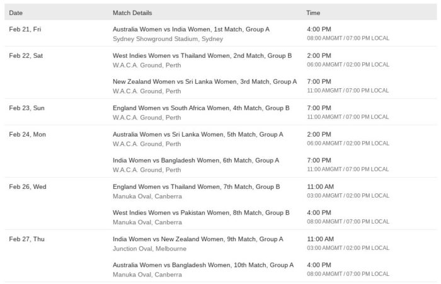This screenshot has width=441, height=284.
Task: Click the Match Details column header
Action: [x=132, y=13]
